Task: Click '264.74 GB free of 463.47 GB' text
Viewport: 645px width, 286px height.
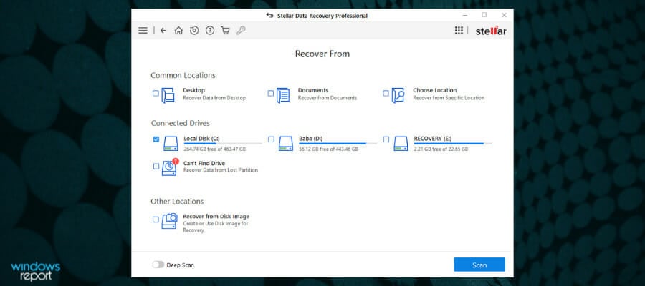Action: pos(214,149)
